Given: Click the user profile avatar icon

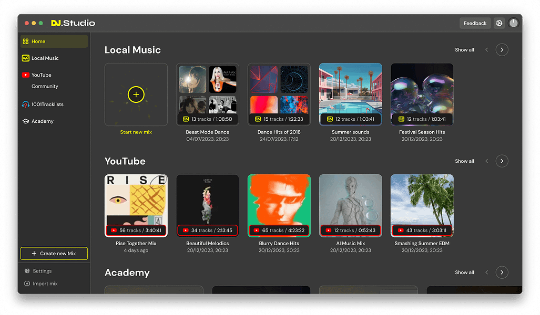Looking at the screenshot, I should click(x=514, y=23).
